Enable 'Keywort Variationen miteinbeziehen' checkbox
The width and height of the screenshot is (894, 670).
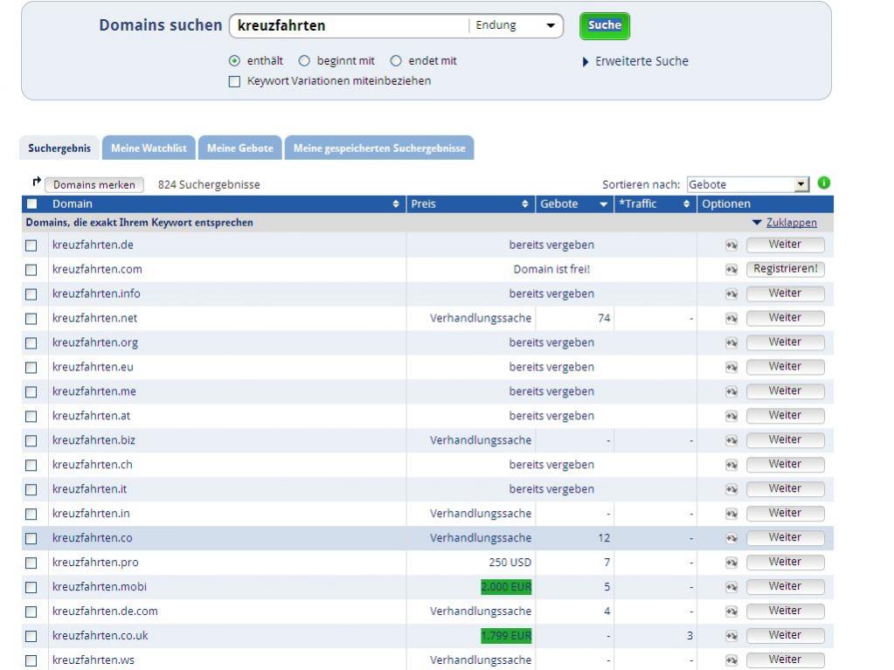(233, 81)
